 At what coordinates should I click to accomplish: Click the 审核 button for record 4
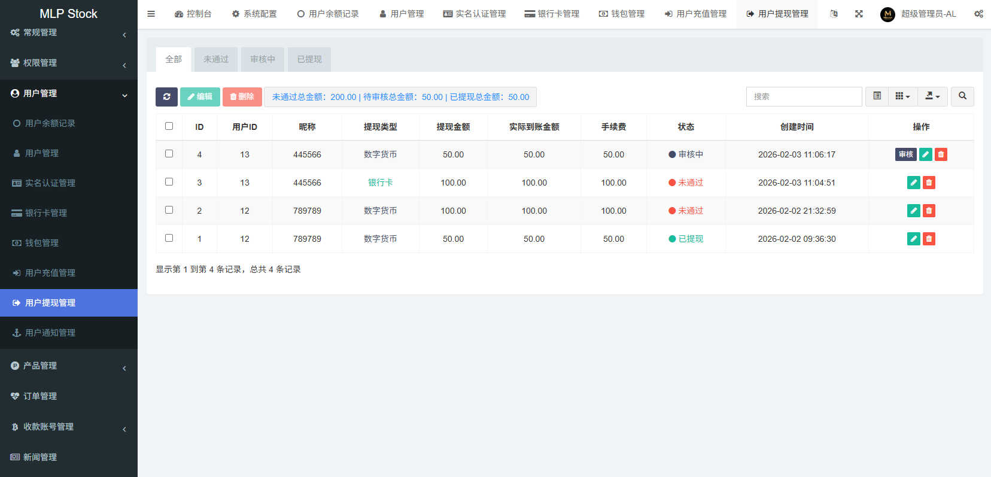click(905, 154)
